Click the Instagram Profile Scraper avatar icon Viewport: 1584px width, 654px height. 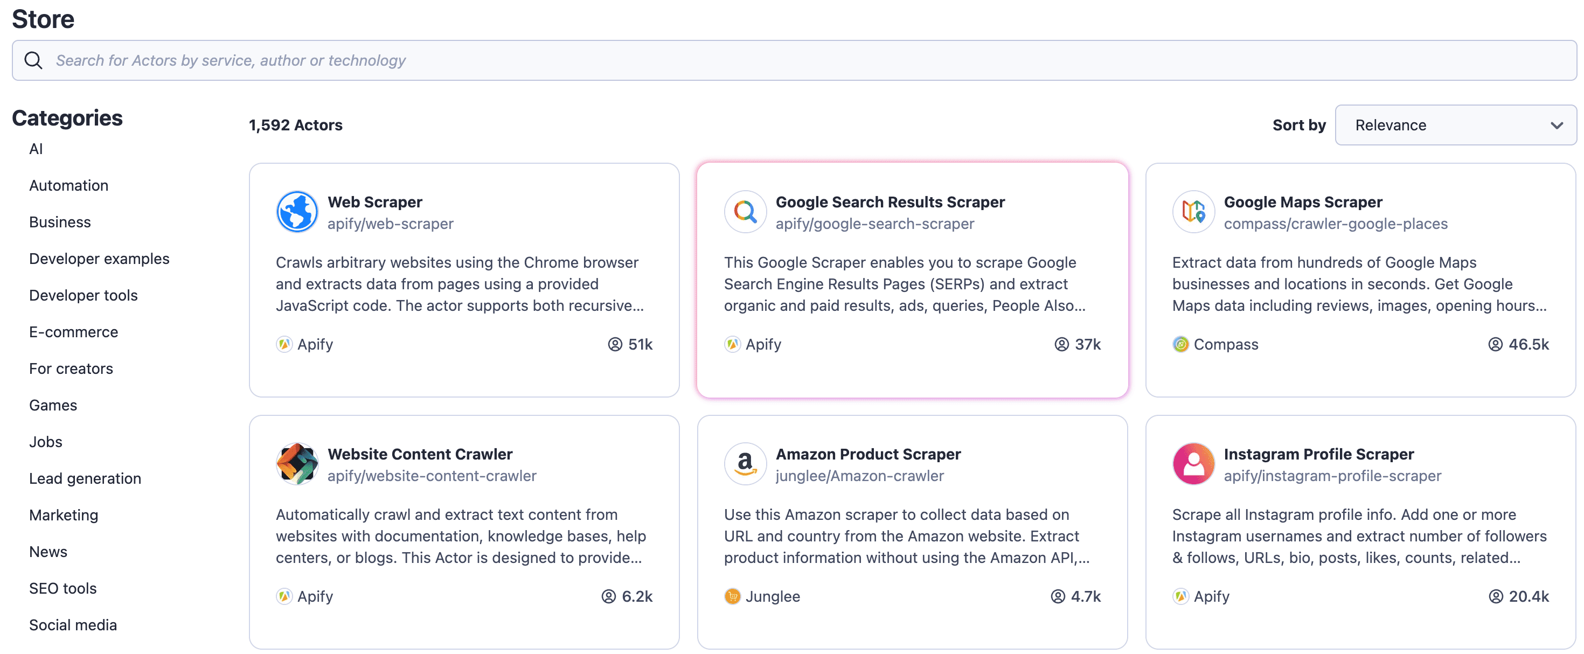[x=1193, y=463]
